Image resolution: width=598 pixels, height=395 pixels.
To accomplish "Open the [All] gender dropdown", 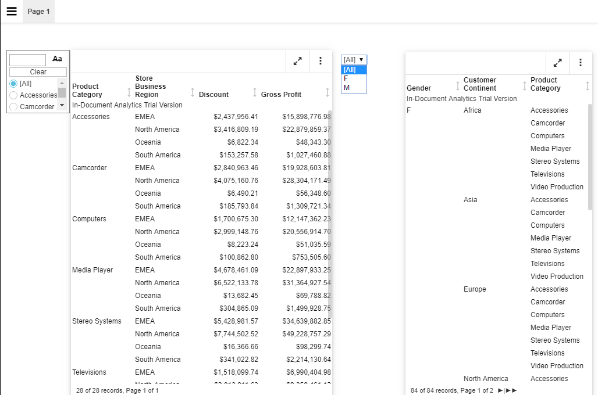I will tap(354, 60).
